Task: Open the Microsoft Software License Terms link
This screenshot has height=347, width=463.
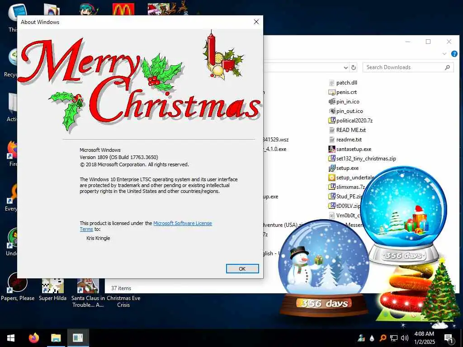Action: pyautogui.click(x=146, y=226)
